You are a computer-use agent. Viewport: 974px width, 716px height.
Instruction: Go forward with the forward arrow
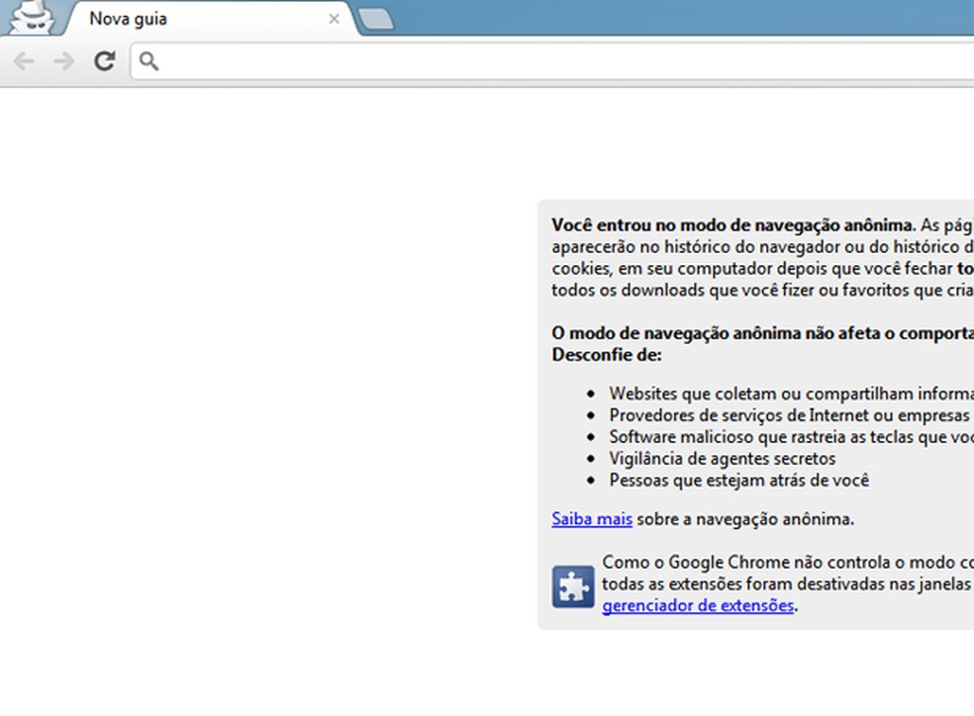click(x=64, y=60)
